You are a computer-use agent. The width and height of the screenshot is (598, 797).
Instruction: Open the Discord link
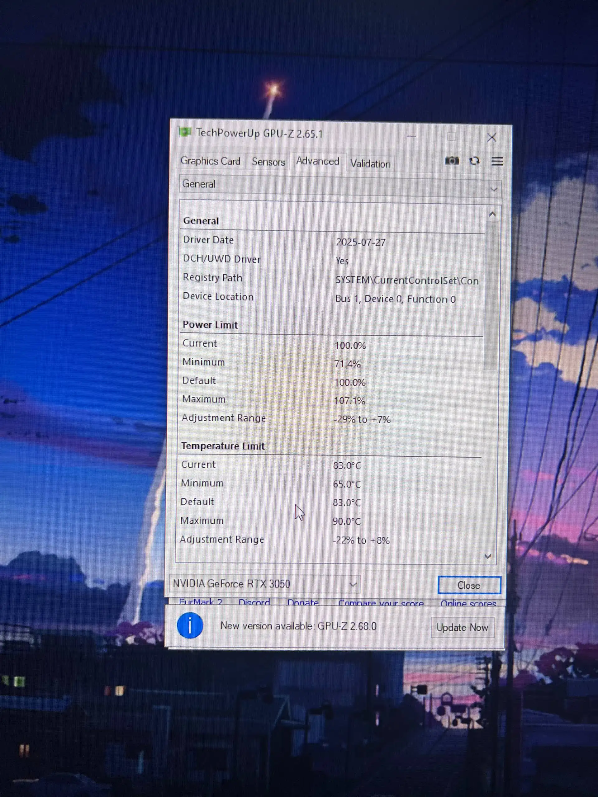(x=254, y=602)
